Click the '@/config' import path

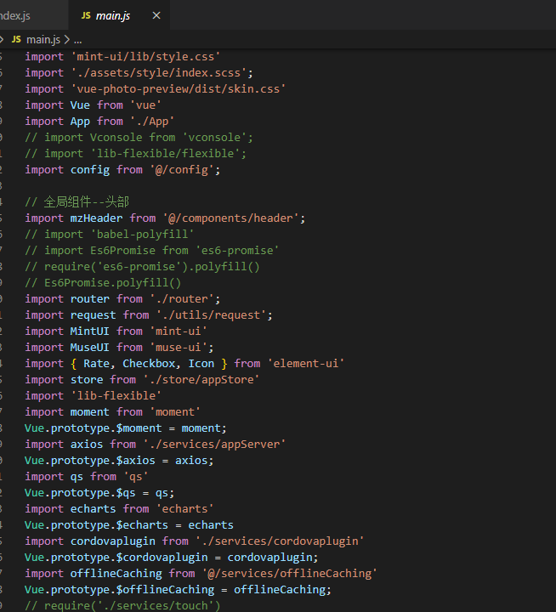[182, 170]
